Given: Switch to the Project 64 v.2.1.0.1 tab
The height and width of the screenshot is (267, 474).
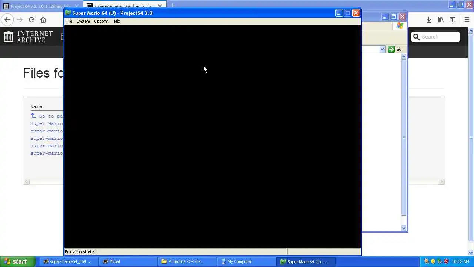Looking at the screenshot, I should coord(41,6).
